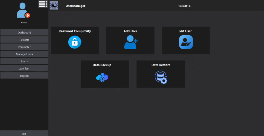Open Leak Test from the sidebar
264x136 pixels.
[24, 69]
